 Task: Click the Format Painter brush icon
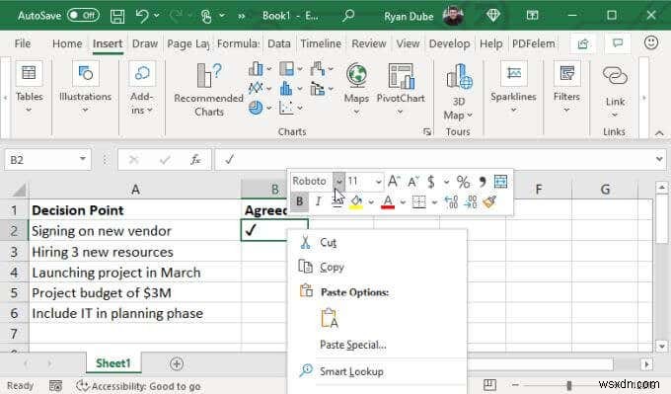tap(489, 201)
